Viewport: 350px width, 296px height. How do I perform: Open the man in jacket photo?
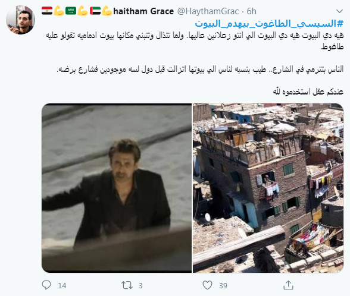pos(117,188)
